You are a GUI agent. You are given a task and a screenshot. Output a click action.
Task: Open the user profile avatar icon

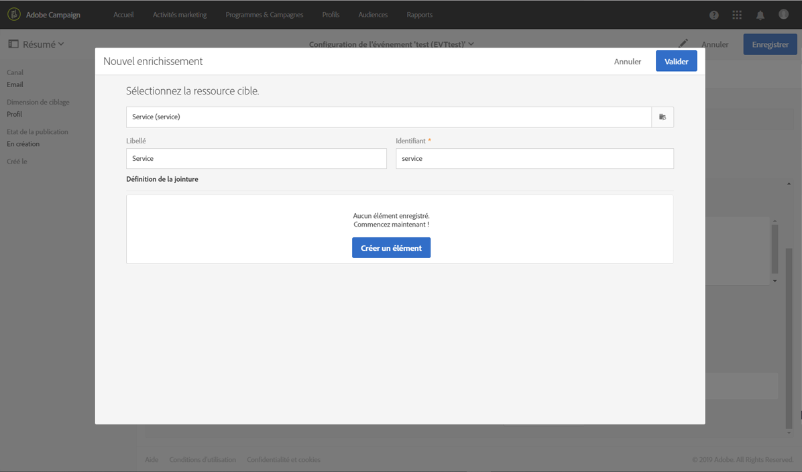[x=784, y=14]
